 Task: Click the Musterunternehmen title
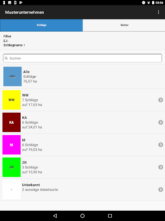tap(24, 13)
